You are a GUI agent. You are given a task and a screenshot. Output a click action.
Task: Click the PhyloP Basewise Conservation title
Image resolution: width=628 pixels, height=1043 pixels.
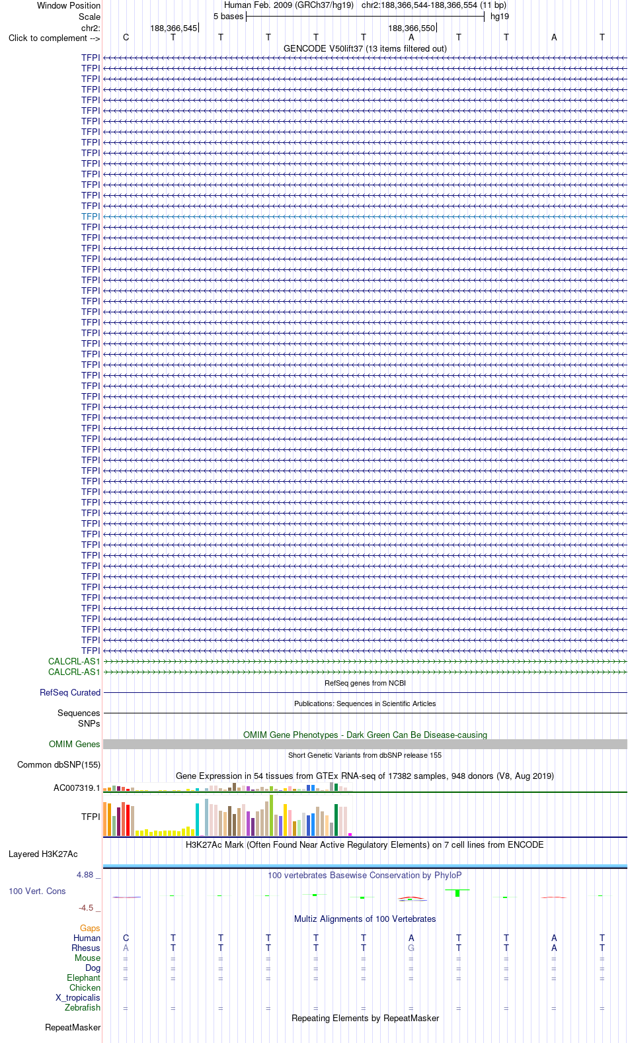(x=365, y=875)
